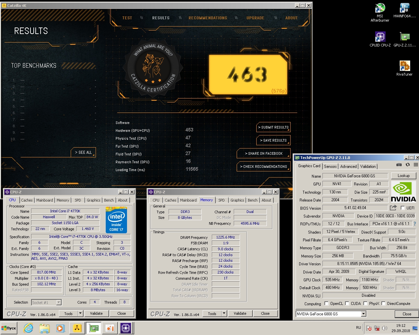Click GPU-Z screenshot camera icon
The height and width of the screenshot is (335, 419).
pyautogui.click(x=399, y=165)
